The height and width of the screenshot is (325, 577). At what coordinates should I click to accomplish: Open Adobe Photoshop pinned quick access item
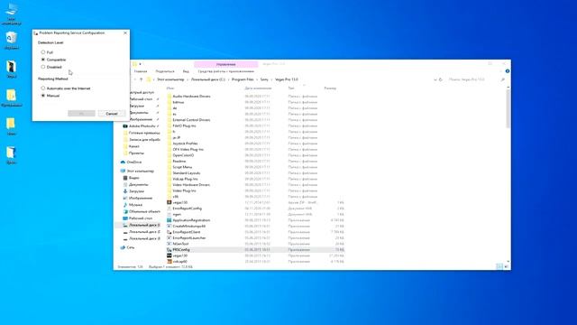coord(142,126)
